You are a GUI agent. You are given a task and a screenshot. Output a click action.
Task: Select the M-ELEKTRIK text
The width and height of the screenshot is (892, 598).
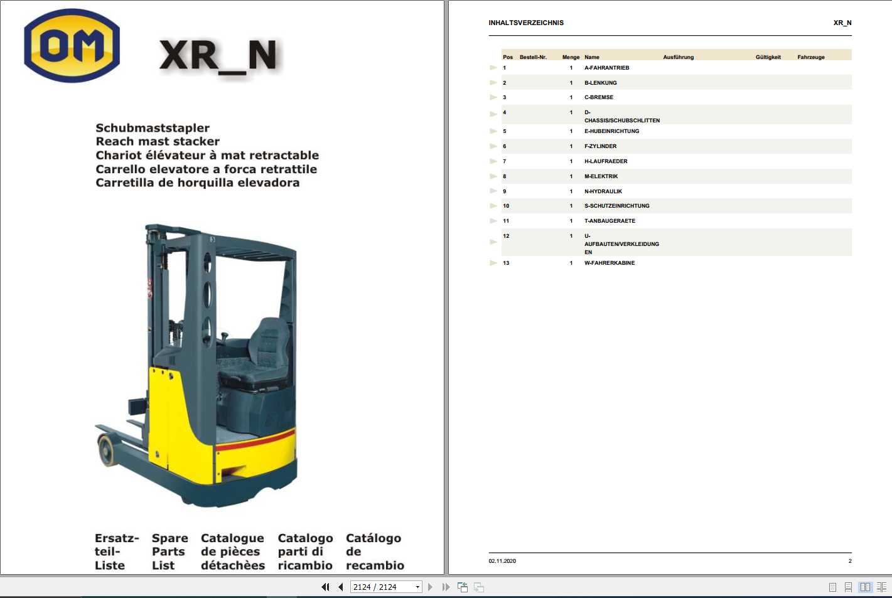(601, 176)
